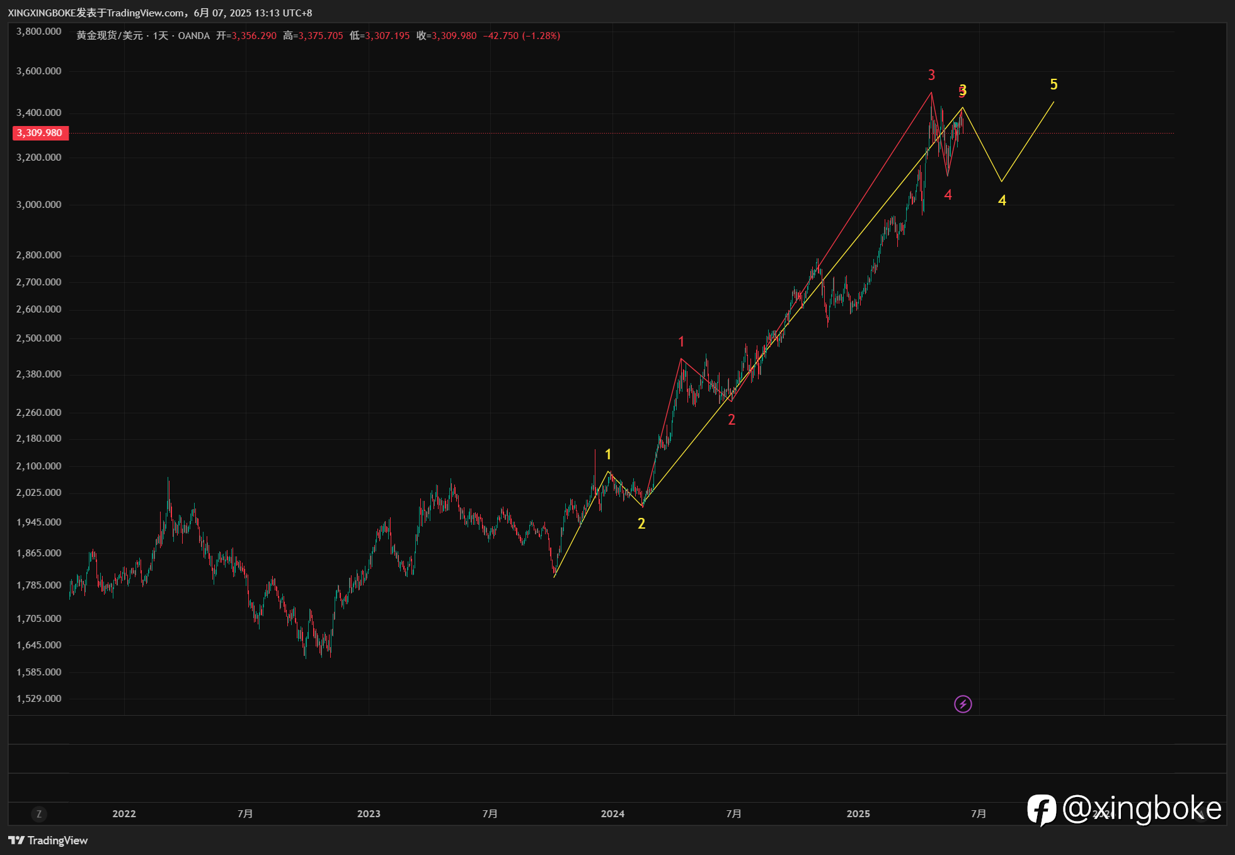Click the red 3,309.980 price label
Viewport: 1235px width, 855px height.
click(x=40, y=133)
